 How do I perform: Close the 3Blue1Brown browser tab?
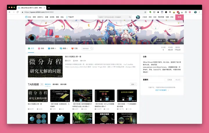(44, 8)
